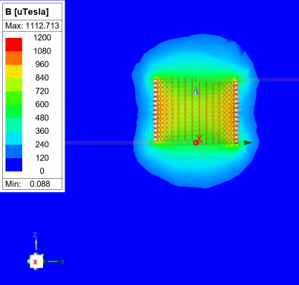The height and width of the screenshot is (285, 299).
Task: Click the 840 legend scale label
Action: (x=42, y=78)
